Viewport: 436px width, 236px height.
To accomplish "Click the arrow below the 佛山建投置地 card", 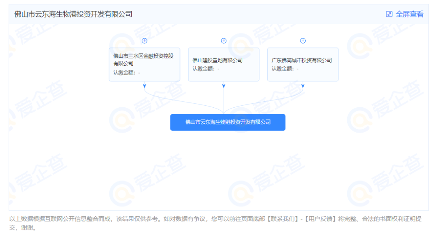I will pos(224,86).
